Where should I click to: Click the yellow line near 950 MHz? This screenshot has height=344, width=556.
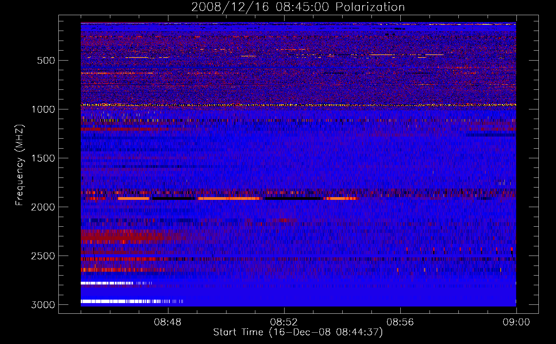(298, 105)
